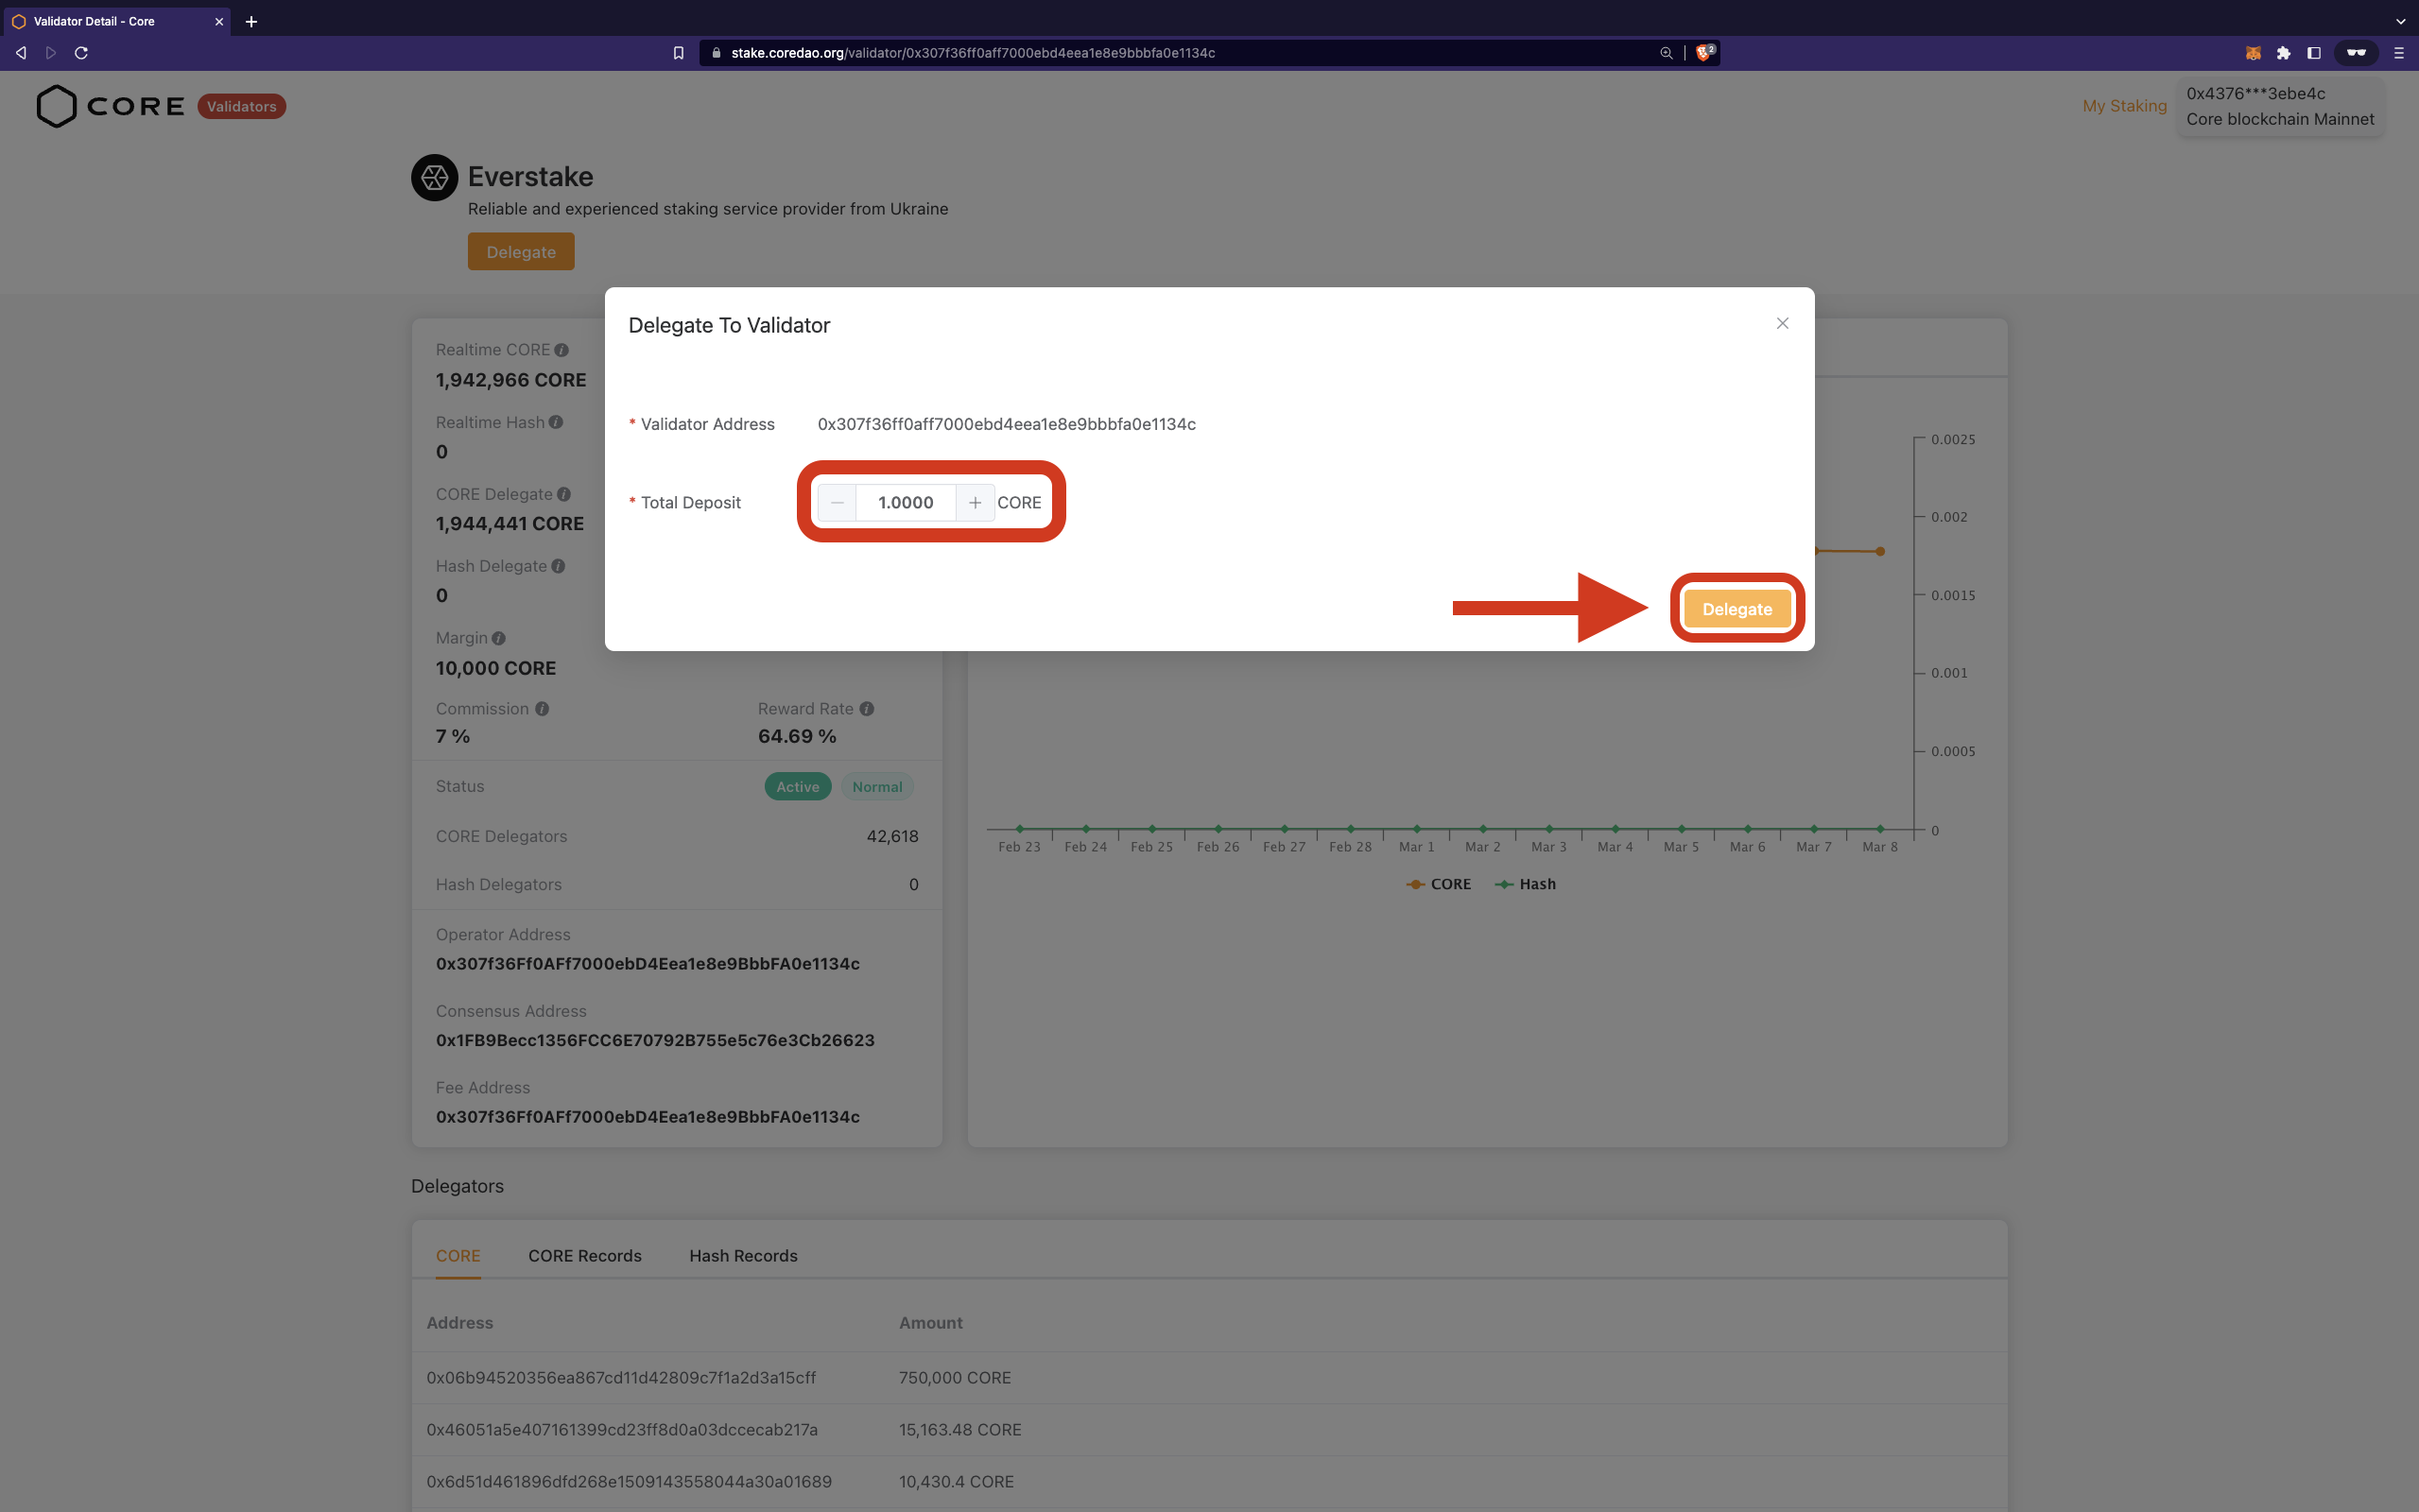Open the Brave Shields icon in the address bar

click(1703, 52)
